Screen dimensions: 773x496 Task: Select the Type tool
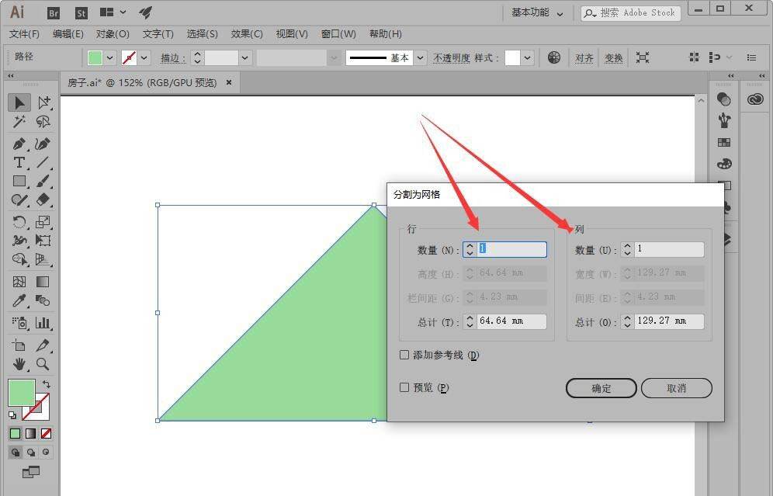click(x=19, y=162)
